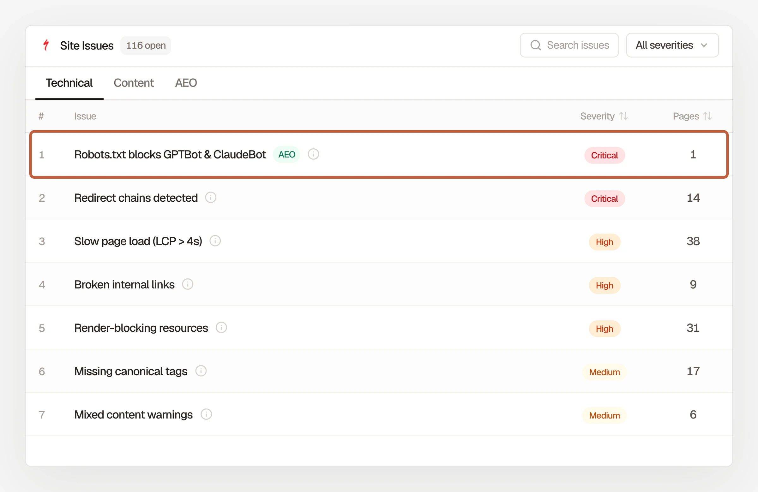This screenshot has width=758, height=492.
Task: Show info for Broken internal links
Action: point(188,284)
